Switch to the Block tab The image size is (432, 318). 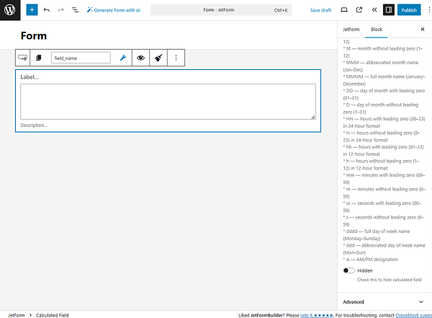tap(377, 30)
